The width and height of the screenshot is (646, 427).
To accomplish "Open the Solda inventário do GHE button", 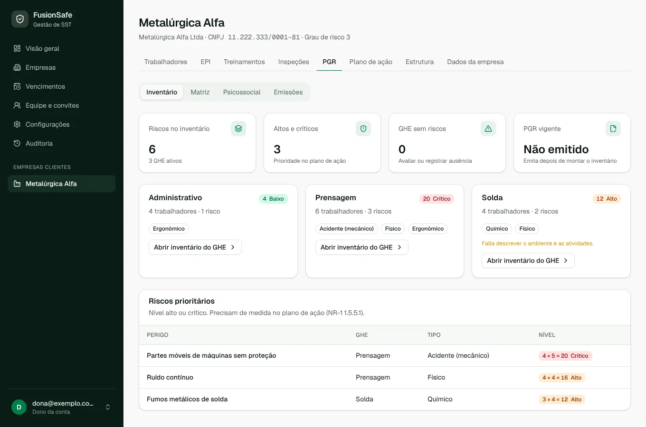I will tap(528, 260).
